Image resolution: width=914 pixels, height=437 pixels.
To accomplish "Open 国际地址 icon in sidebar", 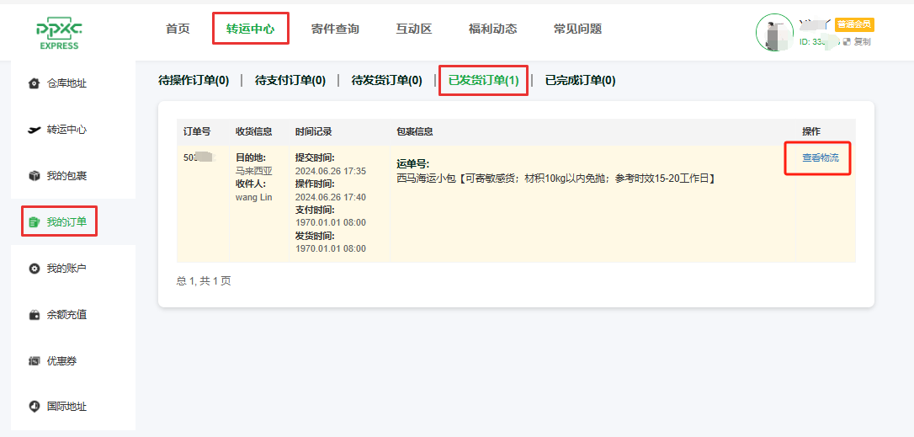I will tap(34, 407).
